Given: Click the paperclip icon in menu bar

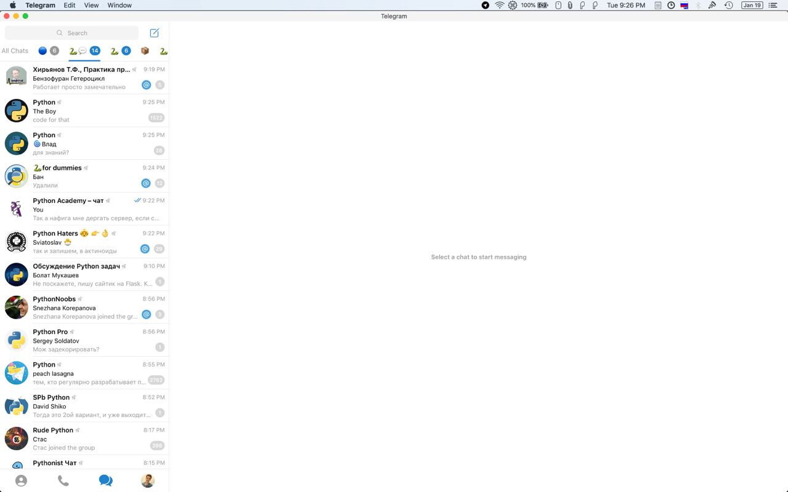Looking at the screenshot, I should (570, 5).
